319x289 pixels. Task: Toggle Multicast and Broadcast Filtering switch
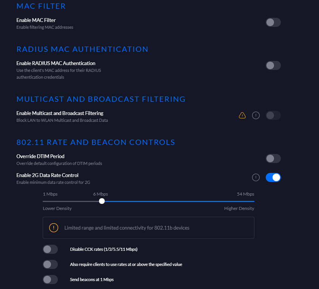273,115
